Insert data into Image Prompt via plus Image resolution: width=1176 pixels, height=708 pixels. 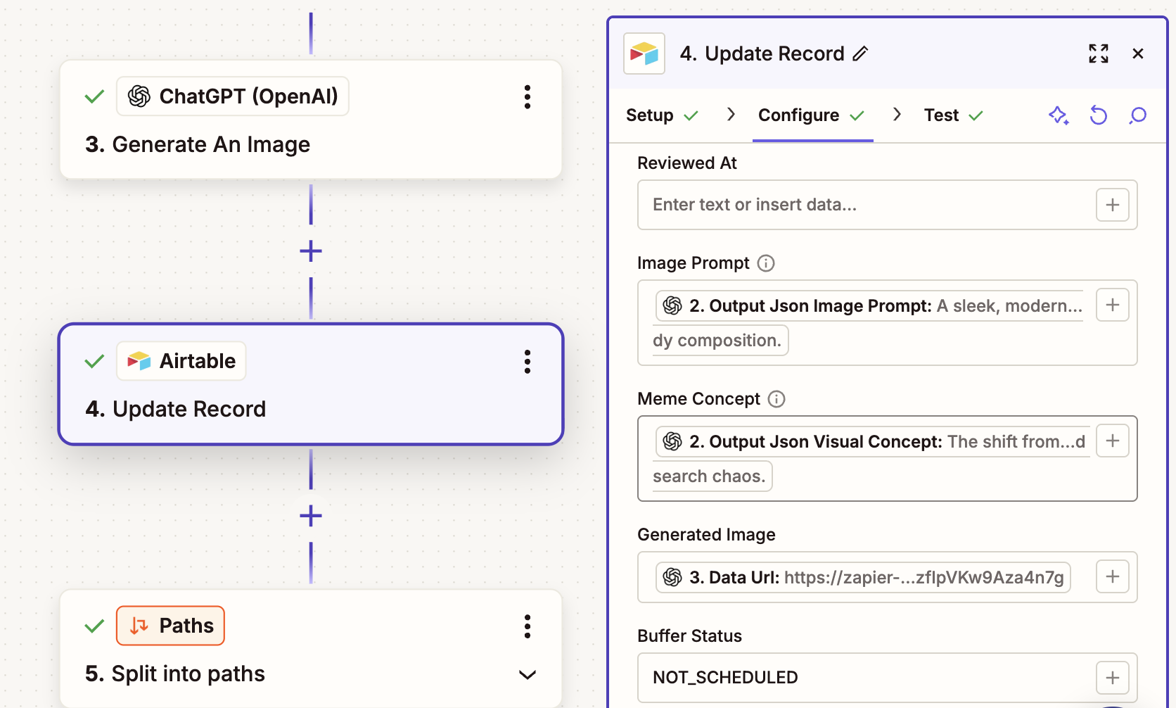[1113, 305]
